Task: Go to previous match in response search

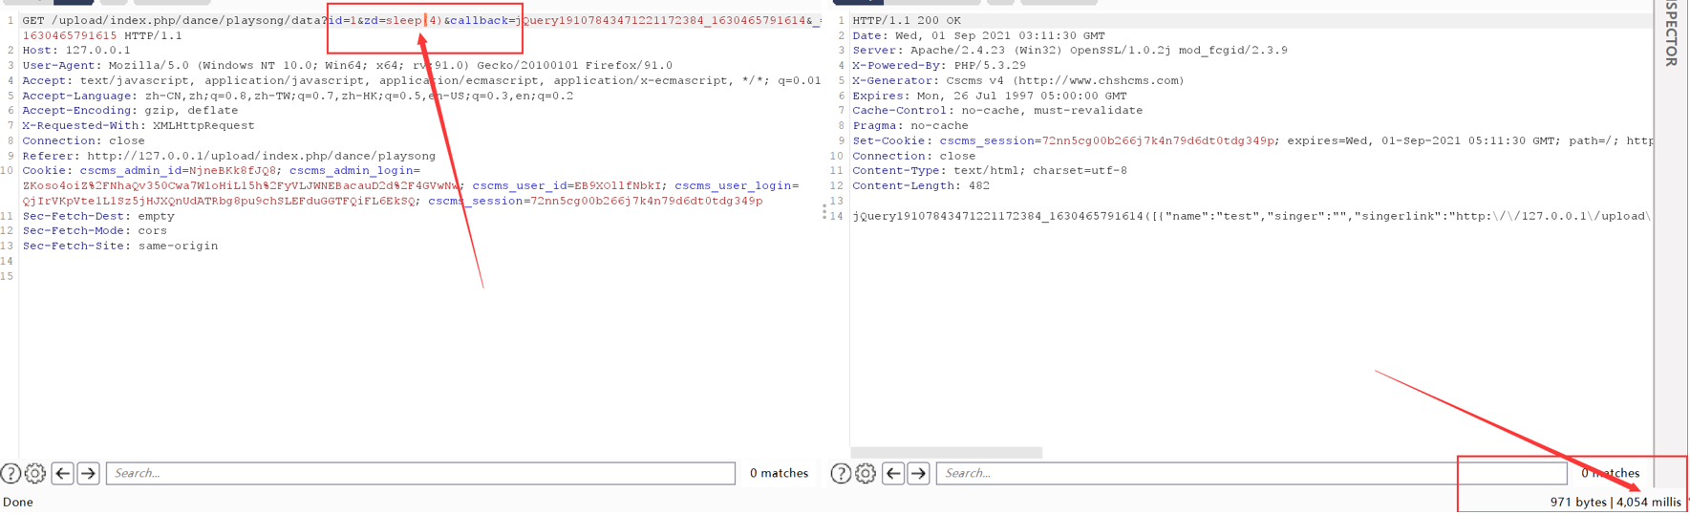Action: pyautogui.click(x=893, y=473)
